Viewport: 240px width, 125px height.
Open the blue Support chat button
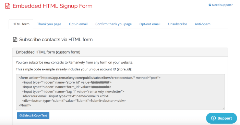pos(221,118)
